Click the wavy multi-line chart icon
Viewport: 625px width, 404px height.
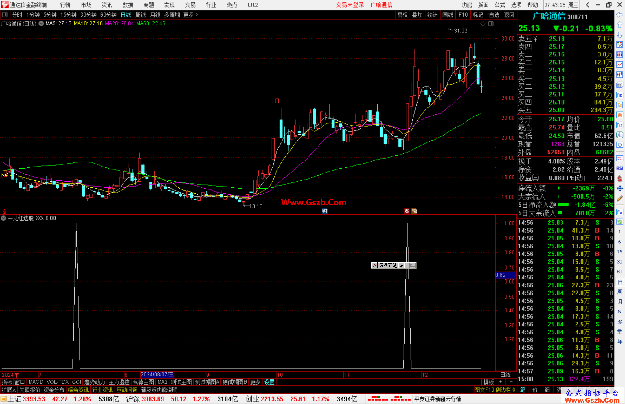[620, 158]
